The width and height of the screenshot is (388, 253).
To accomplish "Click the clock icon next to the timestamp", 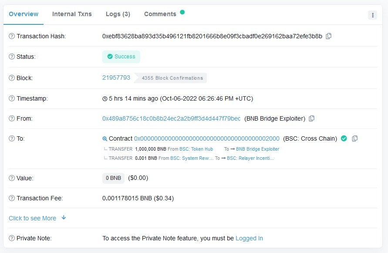I will point(105,98).
